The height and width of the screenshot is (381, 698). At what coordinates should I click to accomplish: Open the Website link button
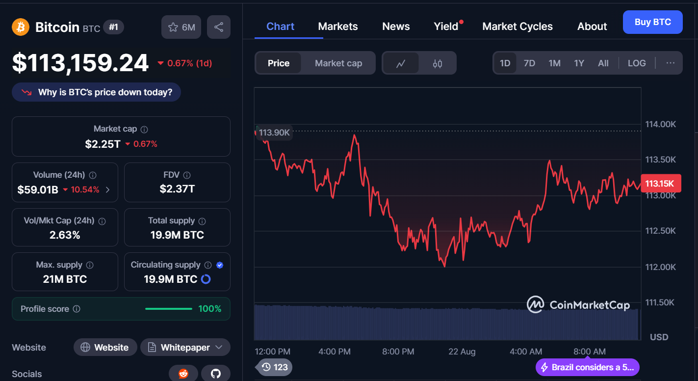(105, 347)
